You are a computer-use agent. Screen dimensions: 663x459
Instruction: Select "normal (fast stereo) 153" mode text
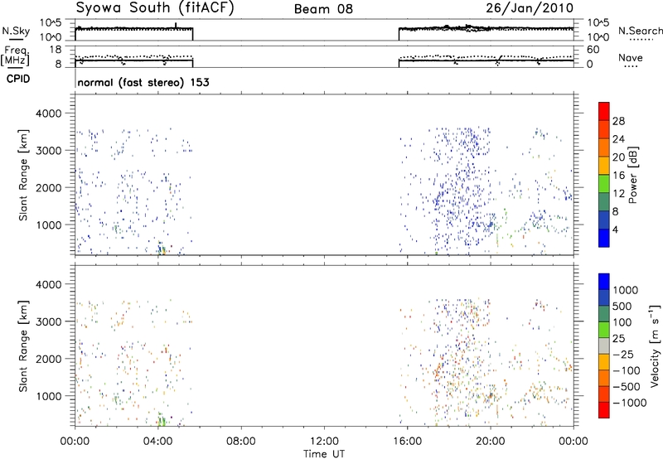(x=143, y=82)
